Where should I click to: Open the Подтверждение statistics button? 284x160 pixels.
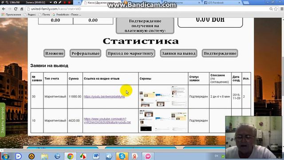point(220,53)
